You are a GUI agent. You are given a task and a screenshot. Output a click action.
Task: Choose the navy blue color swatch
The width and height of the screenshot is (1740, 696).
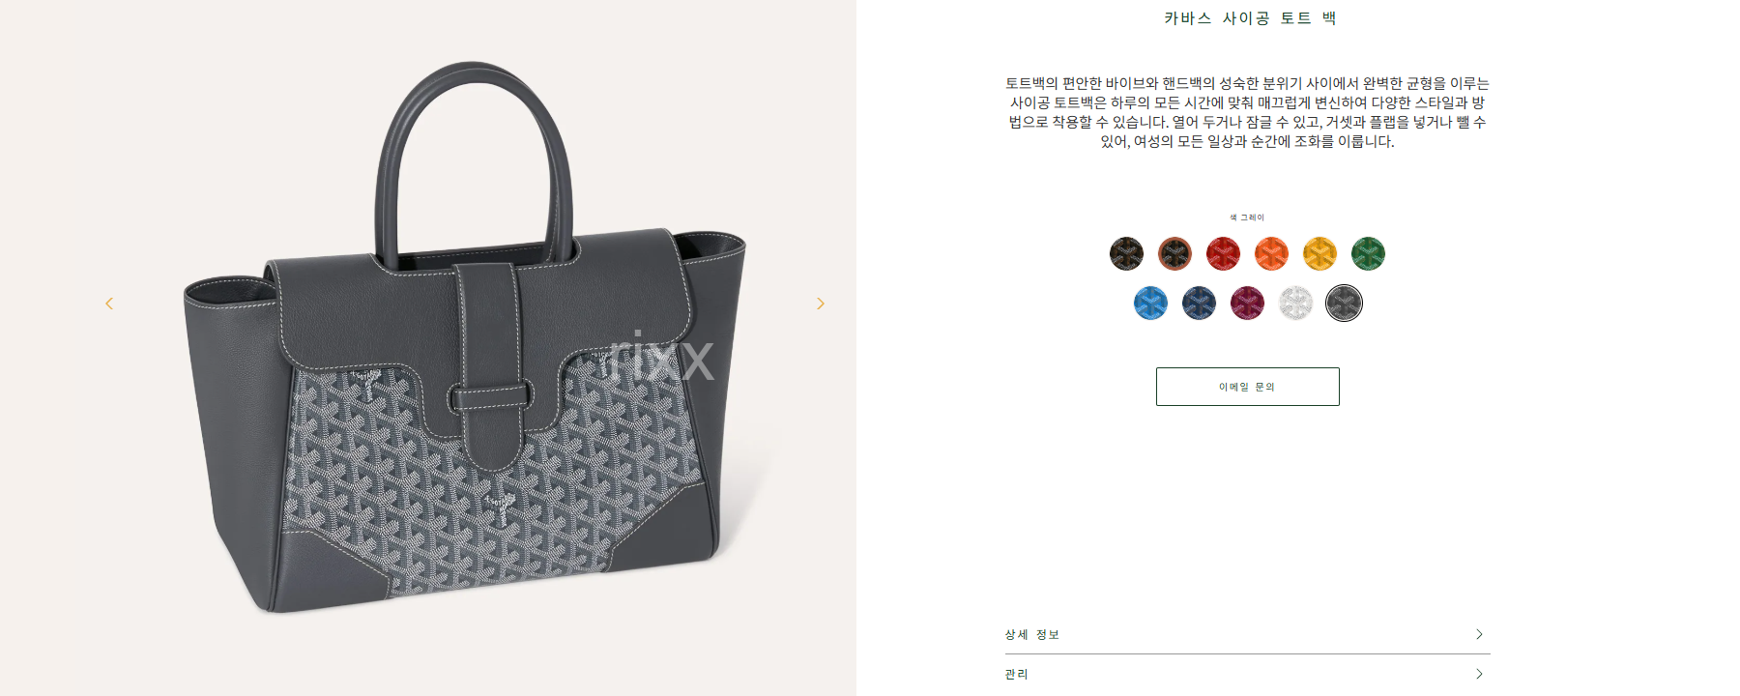pyautogui.click(x=1199, y=303)
